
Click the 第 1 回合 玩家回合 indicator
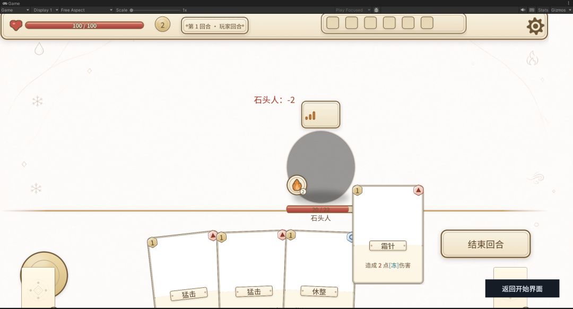point(215,26)
